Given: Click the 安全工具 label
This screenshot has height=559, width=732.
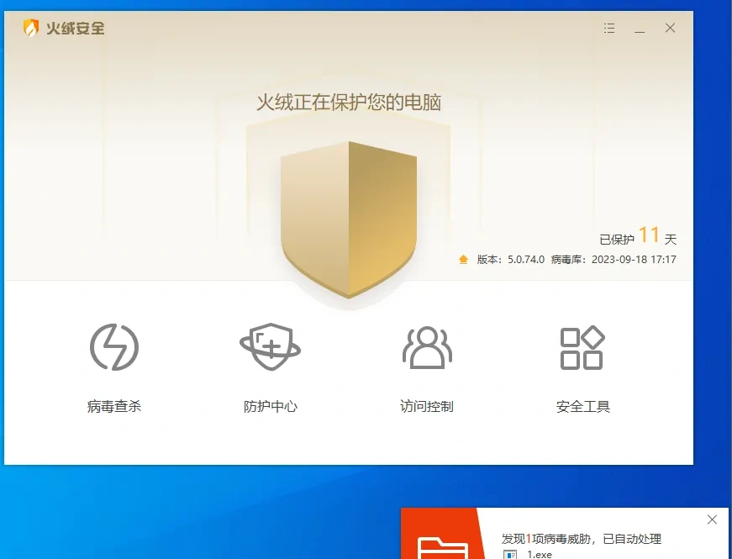Looking at the screenshot, I should point(583,406).
